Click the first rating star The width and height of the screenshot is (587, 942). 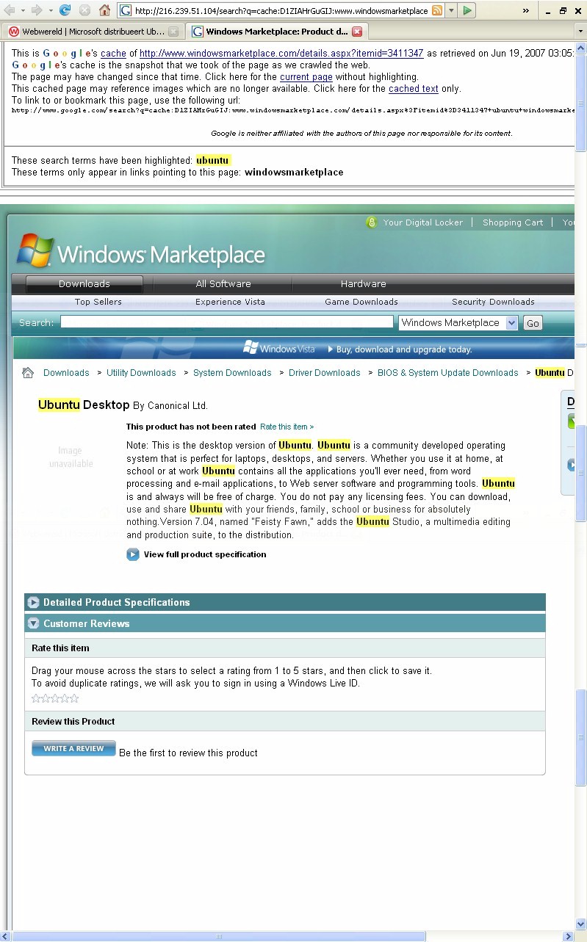point(36,698)
